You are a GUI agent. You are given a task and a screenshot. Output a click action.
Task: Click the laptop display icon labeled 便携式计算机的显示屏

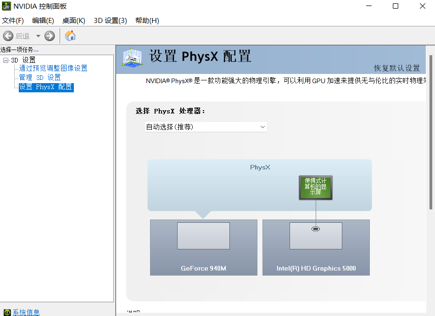pos(315,187)
